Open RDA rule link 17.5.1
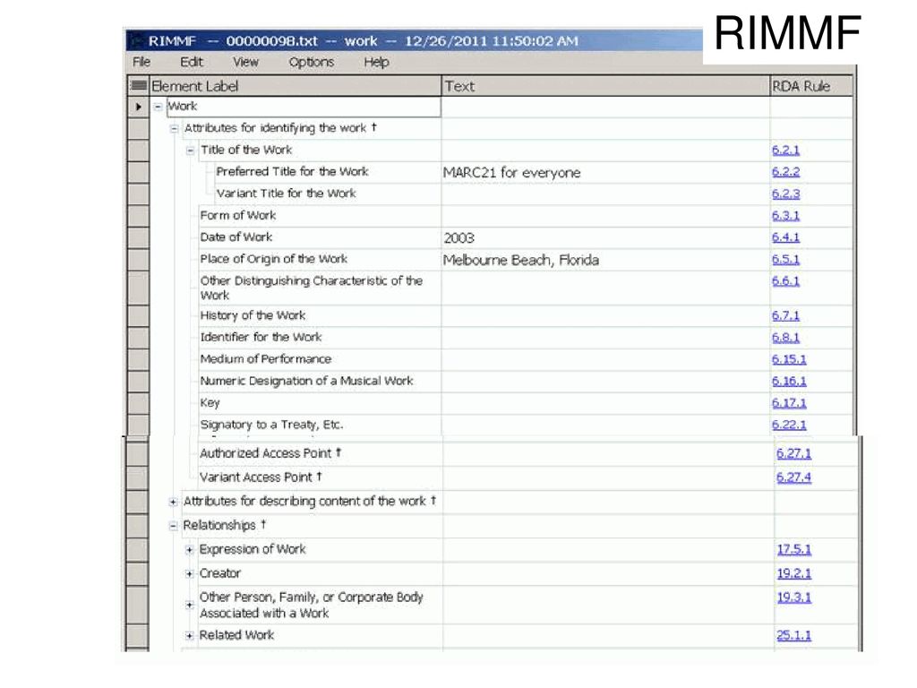917x688 pixels. pyautogui.click(x=793, y=549)
